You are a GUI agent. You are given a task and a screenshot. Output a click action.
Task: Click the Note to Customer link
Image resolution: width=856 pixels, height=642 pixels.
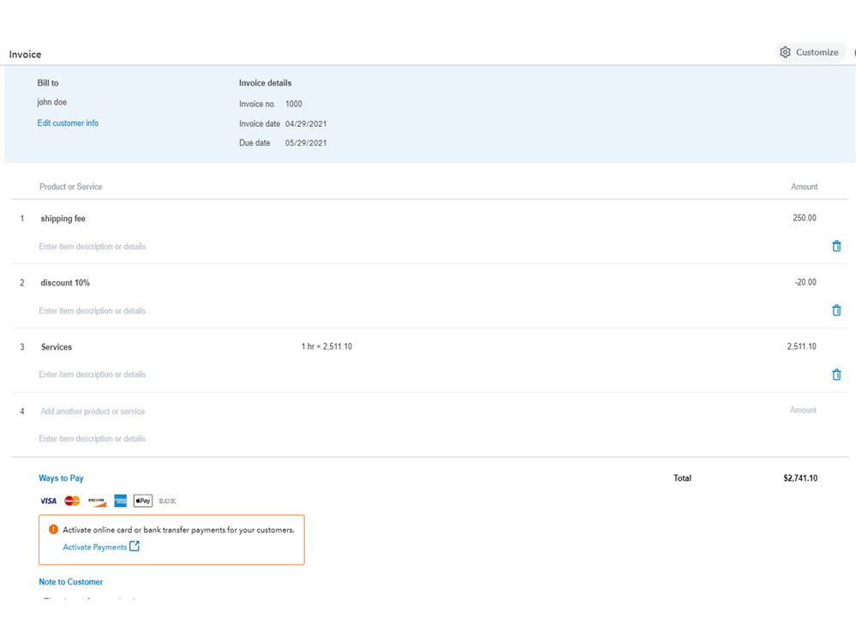(70, 582)
